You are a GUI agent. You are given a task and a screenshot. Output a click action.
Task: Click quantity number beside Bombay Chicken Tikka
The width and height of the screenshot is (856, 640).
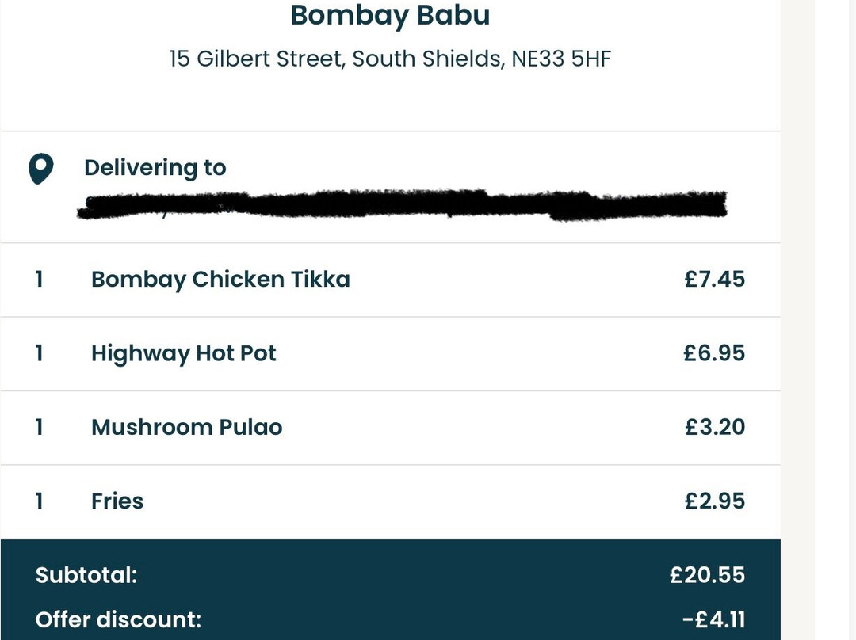click(x=40, y=280)
